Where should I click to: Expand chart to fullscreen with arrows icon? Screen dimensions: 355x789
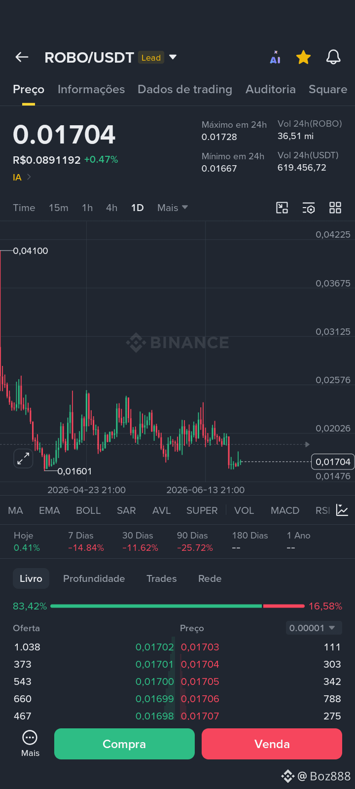point(23,459)
